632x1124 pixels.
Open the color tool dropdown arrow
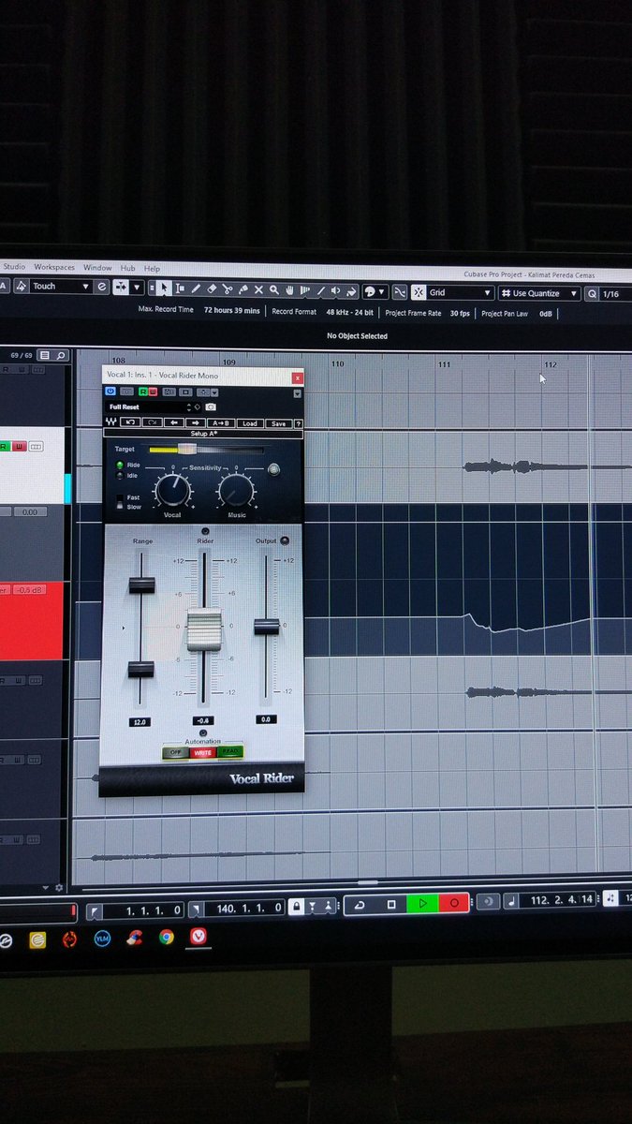coord(382,291)
